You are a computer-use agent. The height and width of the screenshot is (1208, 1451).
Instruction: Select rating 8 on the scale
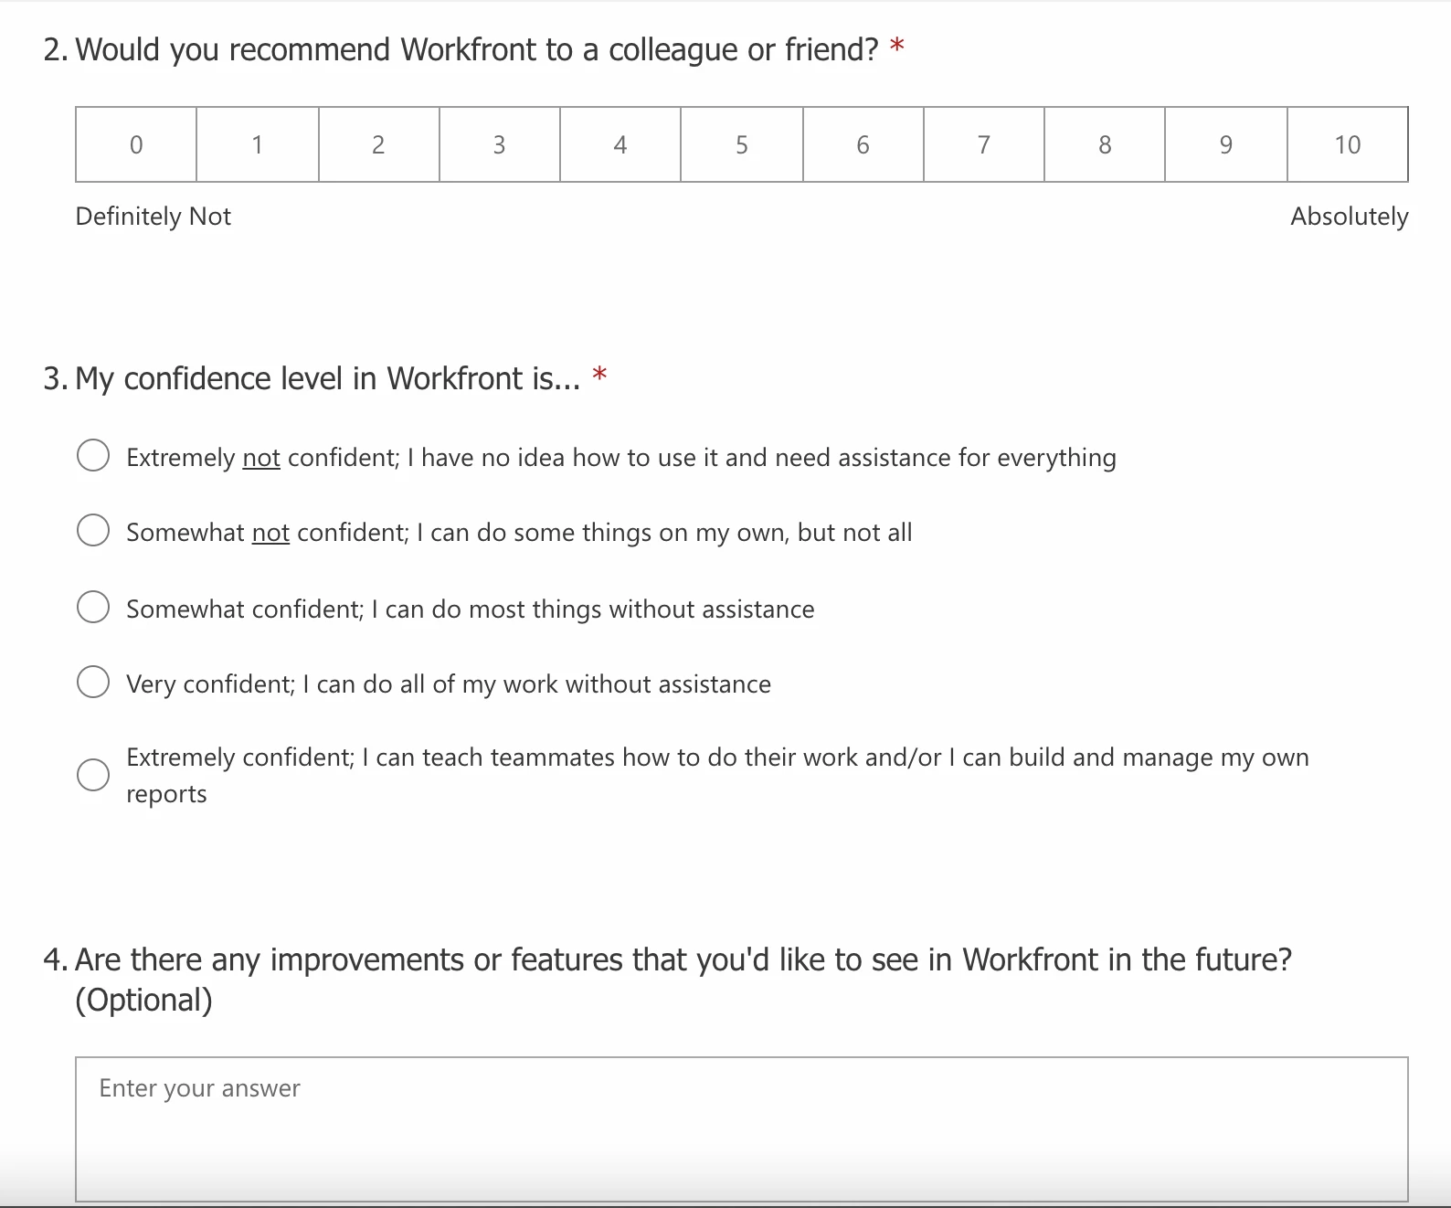(1105, 144)
